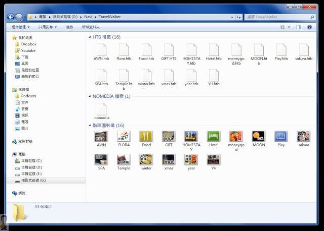Screen dimensions: 324x231
Task: Open Dropbox in the favorites sidebar
Action: pyautogui.click(x=28, y=44)
